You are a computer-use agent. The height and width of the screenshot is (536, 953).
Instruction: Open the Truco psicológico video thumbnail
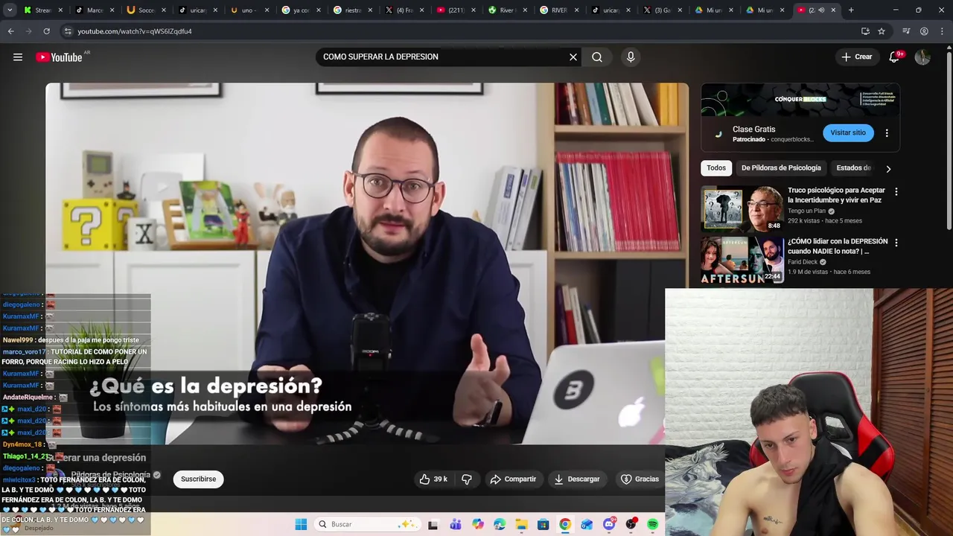click(x=742, y=209)
